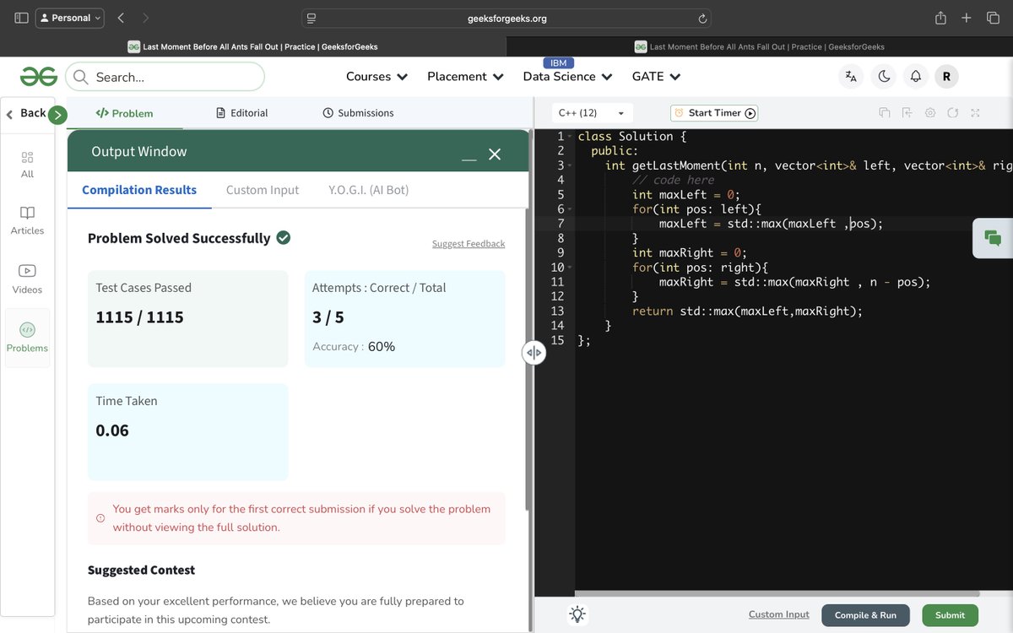The image size is (1013, 633).
Task: Open the language translate icon
Action: click(x=851, y=77)
